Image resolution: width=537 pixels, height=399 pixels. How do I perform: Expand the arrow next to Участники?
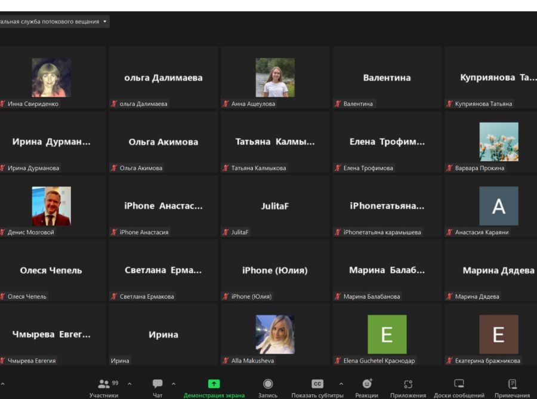129,384
